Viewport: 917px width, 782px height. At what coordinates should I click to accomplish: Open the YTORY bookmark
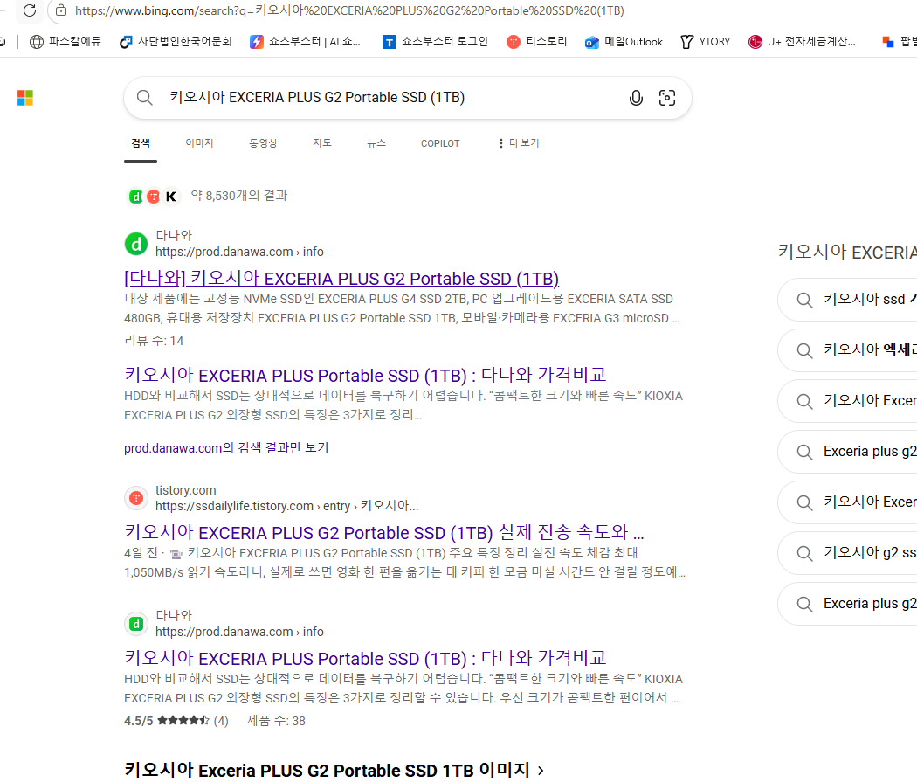(706, 42)
